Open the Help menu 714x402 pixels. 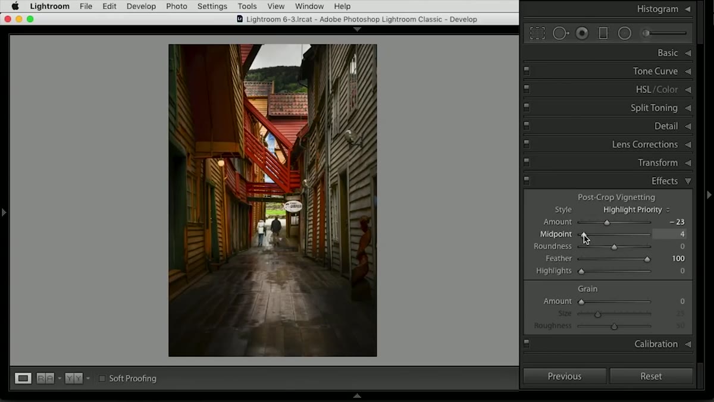click(342, 6)
